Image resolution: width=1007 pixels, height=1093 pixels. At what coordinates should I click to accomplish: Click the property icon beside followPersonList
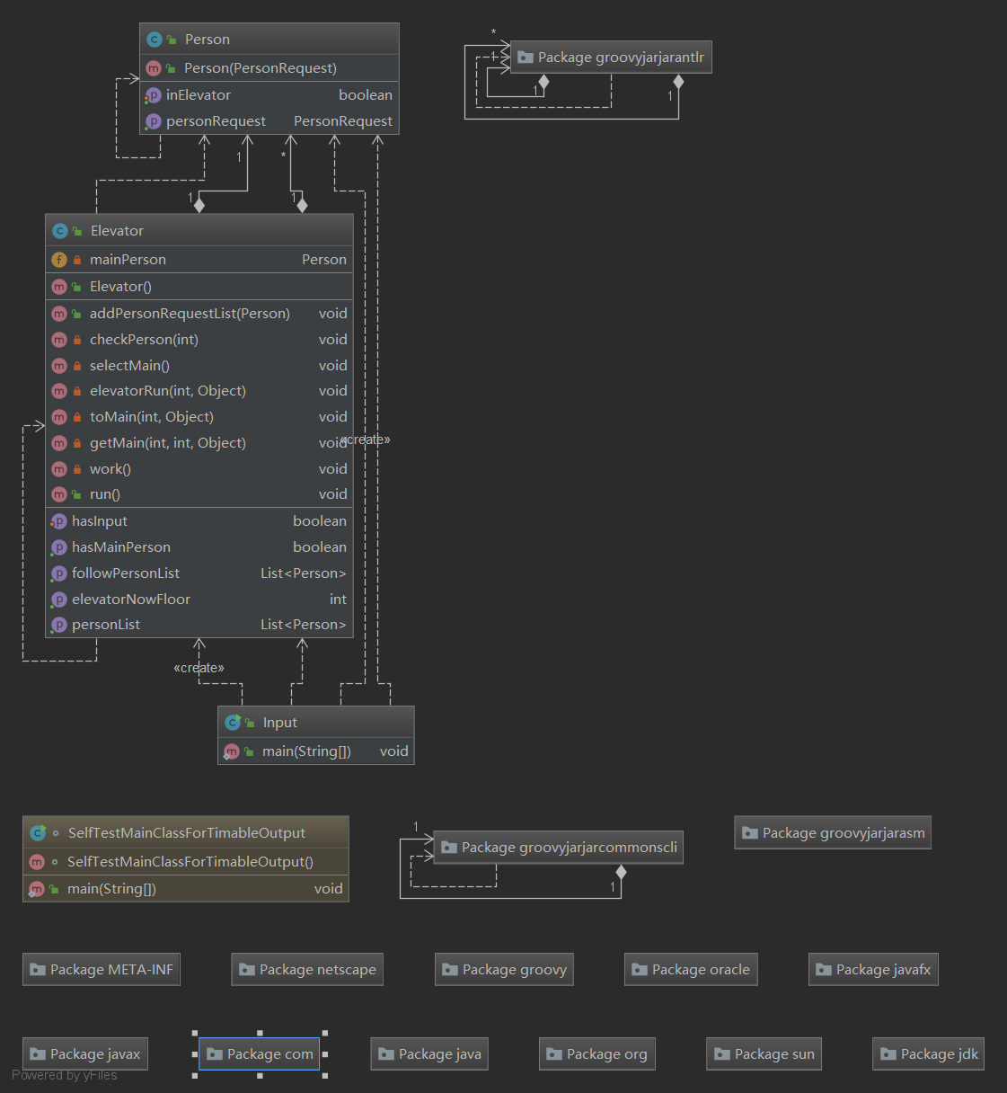click(59, 573)
